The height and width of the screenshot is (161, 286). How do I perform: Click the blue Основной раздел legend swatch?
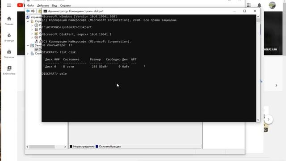(97, 146)
